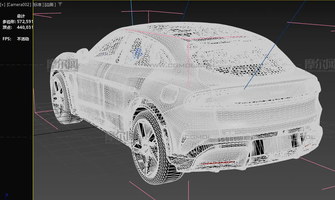
Task: Select the vertex count 440,031 text
Action: (x=25, y=27)
